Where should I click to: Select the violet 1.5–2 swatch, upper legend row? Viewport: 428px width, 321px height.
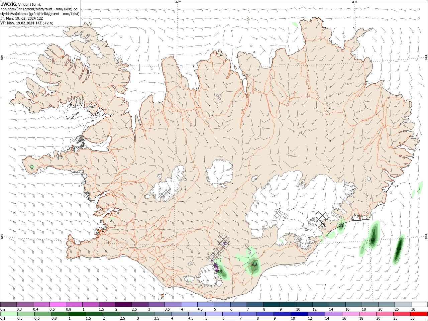coord(107,305)
